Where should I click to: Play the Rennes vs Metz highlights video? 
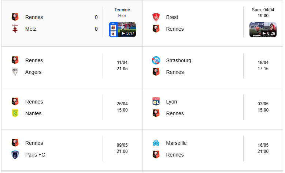[x=122, y=30]
